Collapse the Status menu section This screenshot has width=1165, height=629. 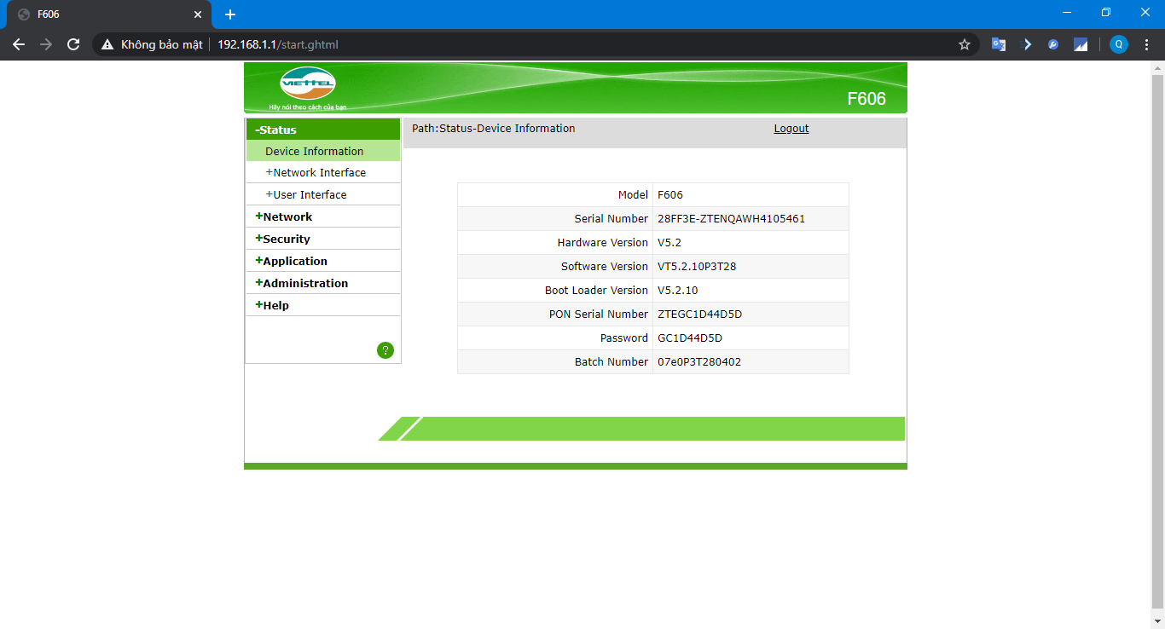(x=277, y=130)
